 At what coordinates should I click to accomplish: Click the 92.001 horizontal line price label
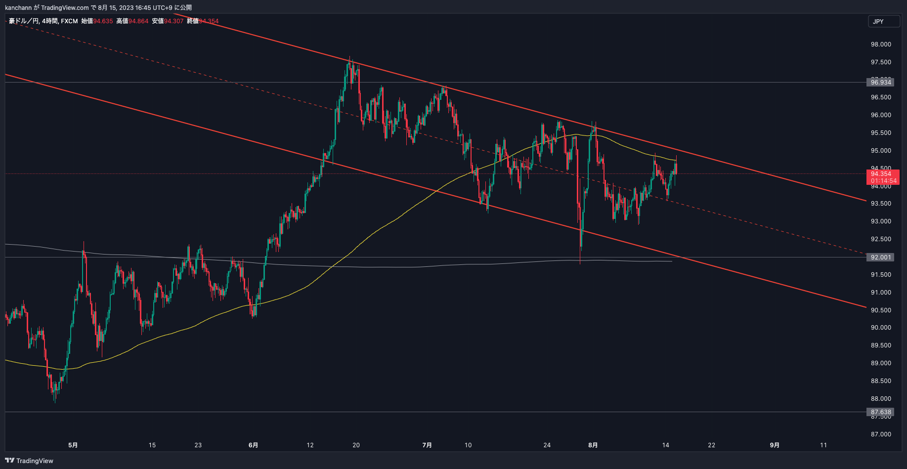pyautogui.click(x=881, y=257)
